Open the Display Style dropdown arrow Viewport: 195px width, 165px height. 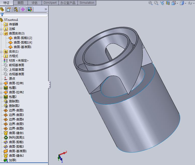pos(185,3)
